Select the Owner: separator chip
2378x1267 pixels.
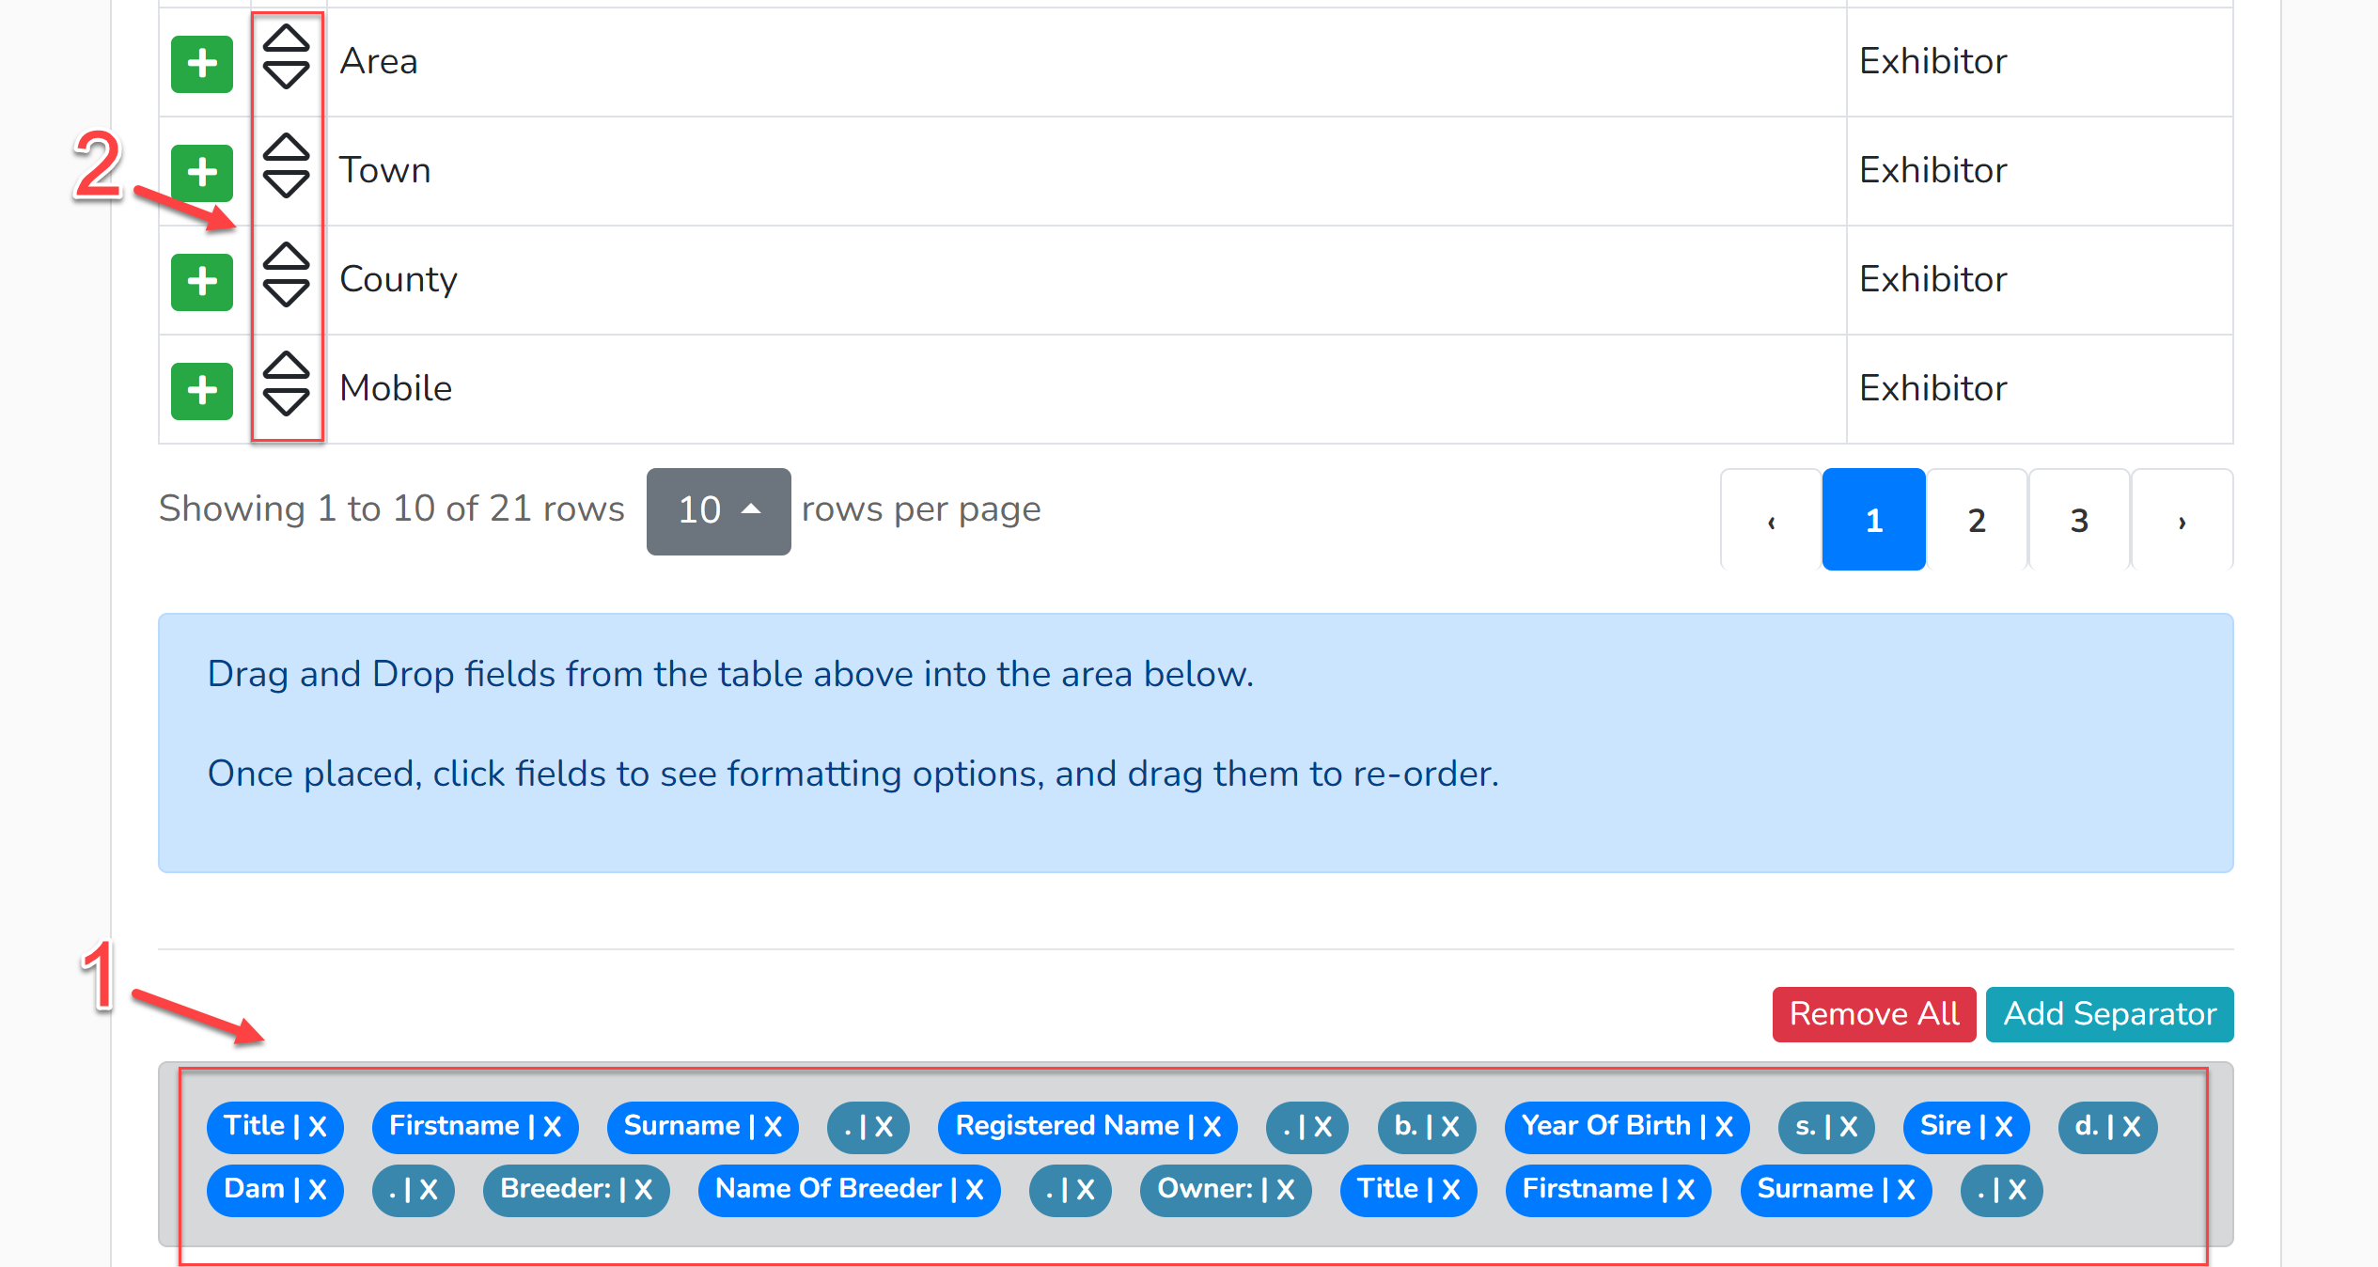coord(1226,1189)
